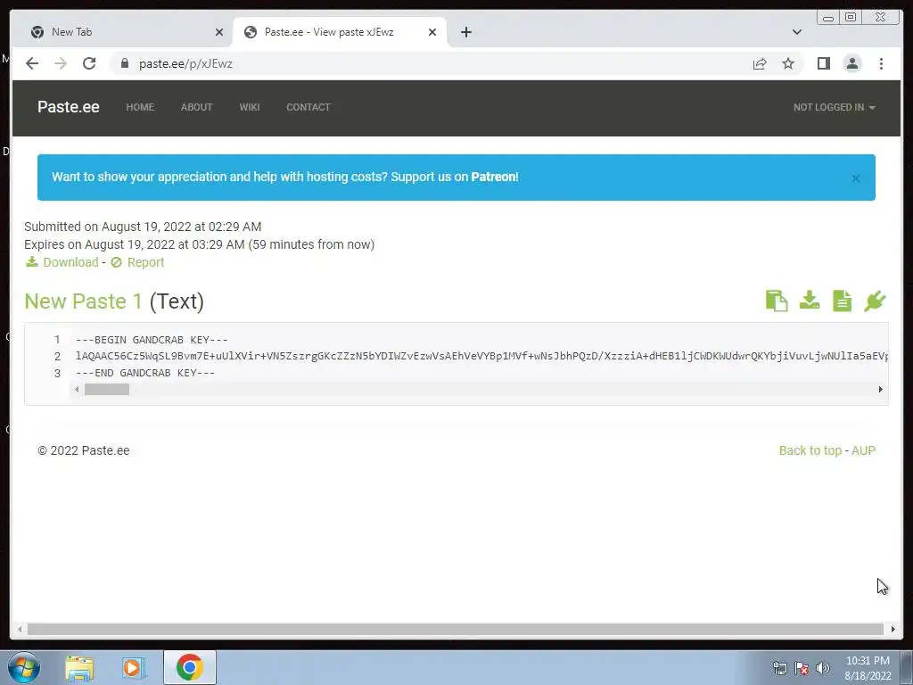Open network tray icon
913x685 pixels.
click(779, 667)
